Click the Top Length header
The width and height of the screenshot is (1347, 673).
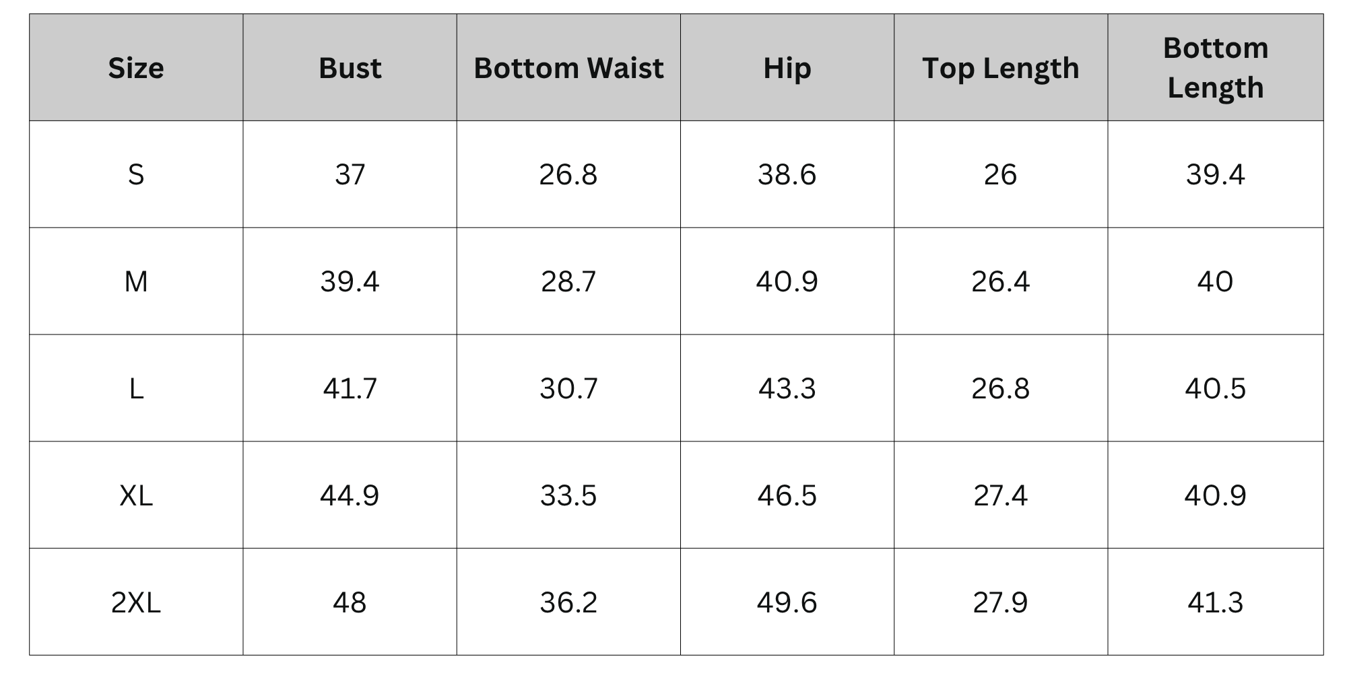[1000, 69]
